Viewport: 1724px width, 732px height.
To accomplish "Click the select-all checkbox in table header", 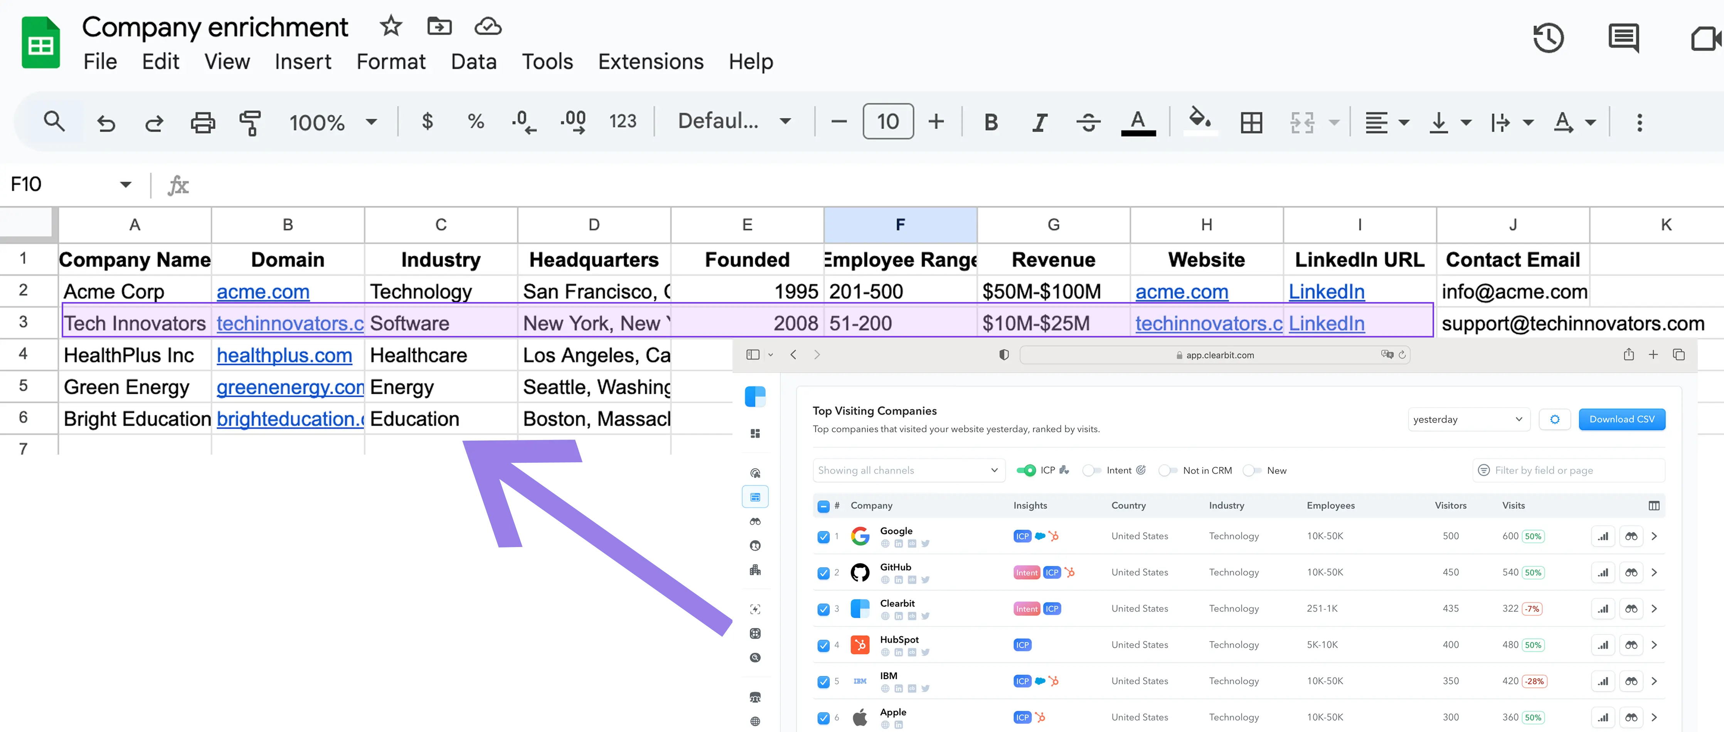I will pos(823,507).
